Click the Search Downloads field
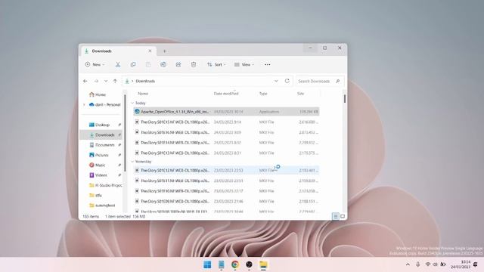 pyautogui.click(x=319, y=81)
